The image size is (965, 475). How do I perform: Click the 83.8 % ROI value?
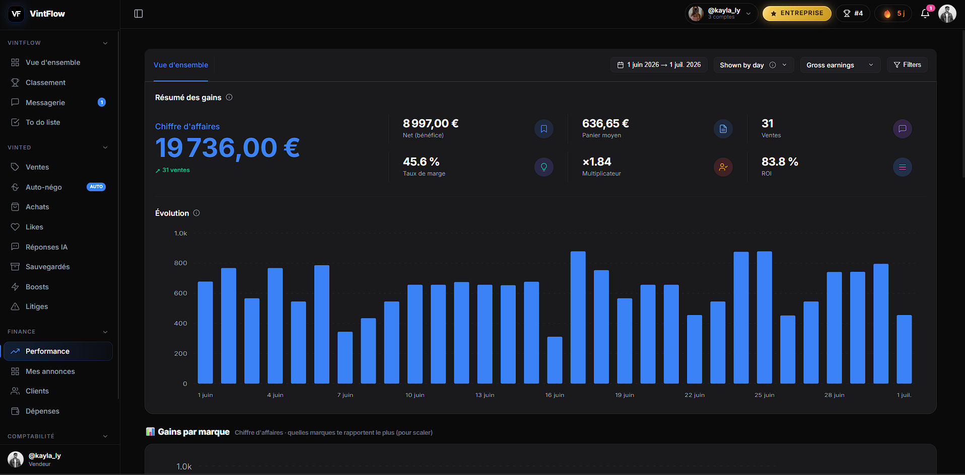pyautogui.click(x=780, y=162)
